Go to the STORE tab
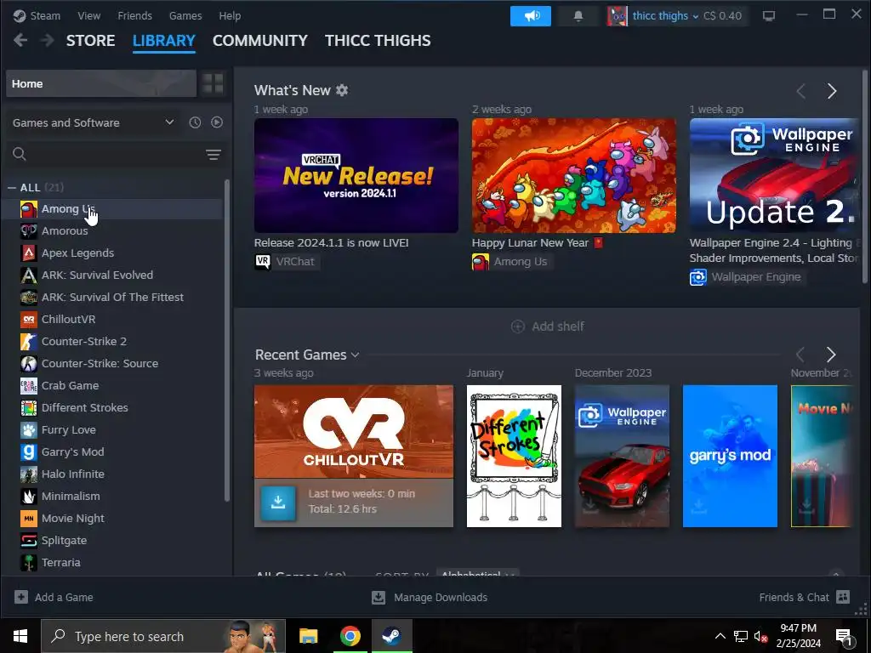This screenshot has width=871, height=653. coord(90,41)
